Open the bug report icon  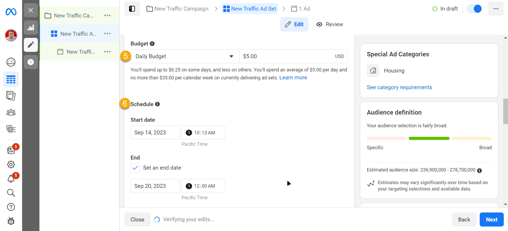[11, 221]
